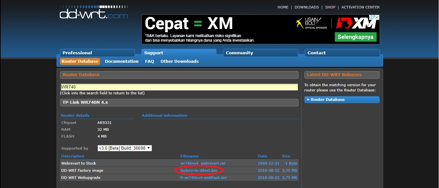Click the Filename column header
Screen dimensions: 439x188
point(189,156)
